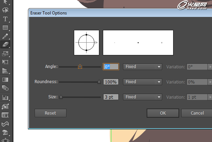Click the Size value input field
Image resolution: width=212 pixels, height=142 pixels.
(111, 97)
